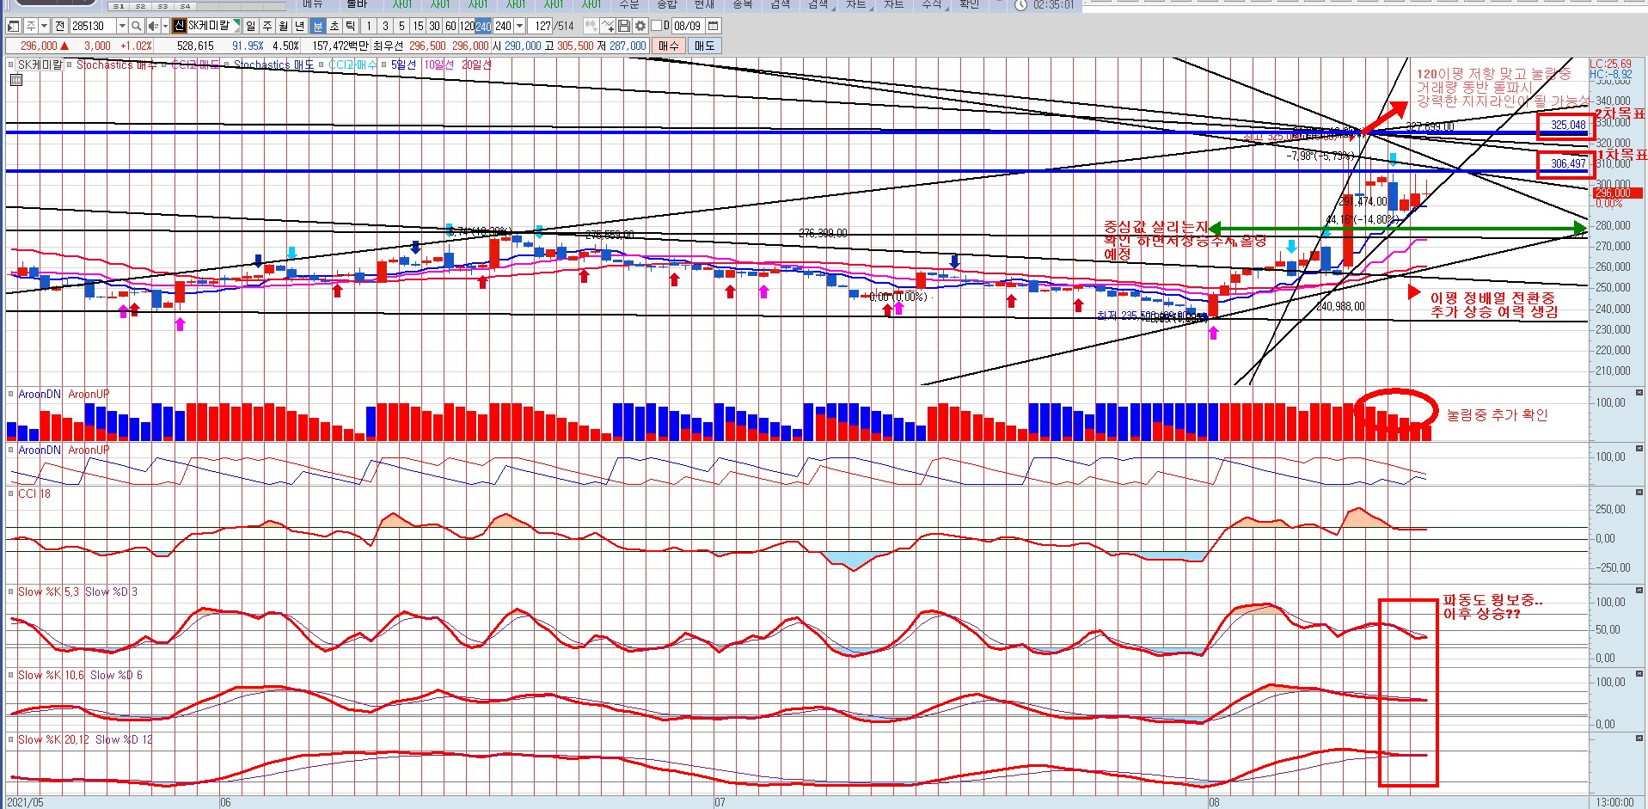Select the 60 minute interval tab
The width and height of the screenshot is (1648, 809).
(x=450, y=26)
